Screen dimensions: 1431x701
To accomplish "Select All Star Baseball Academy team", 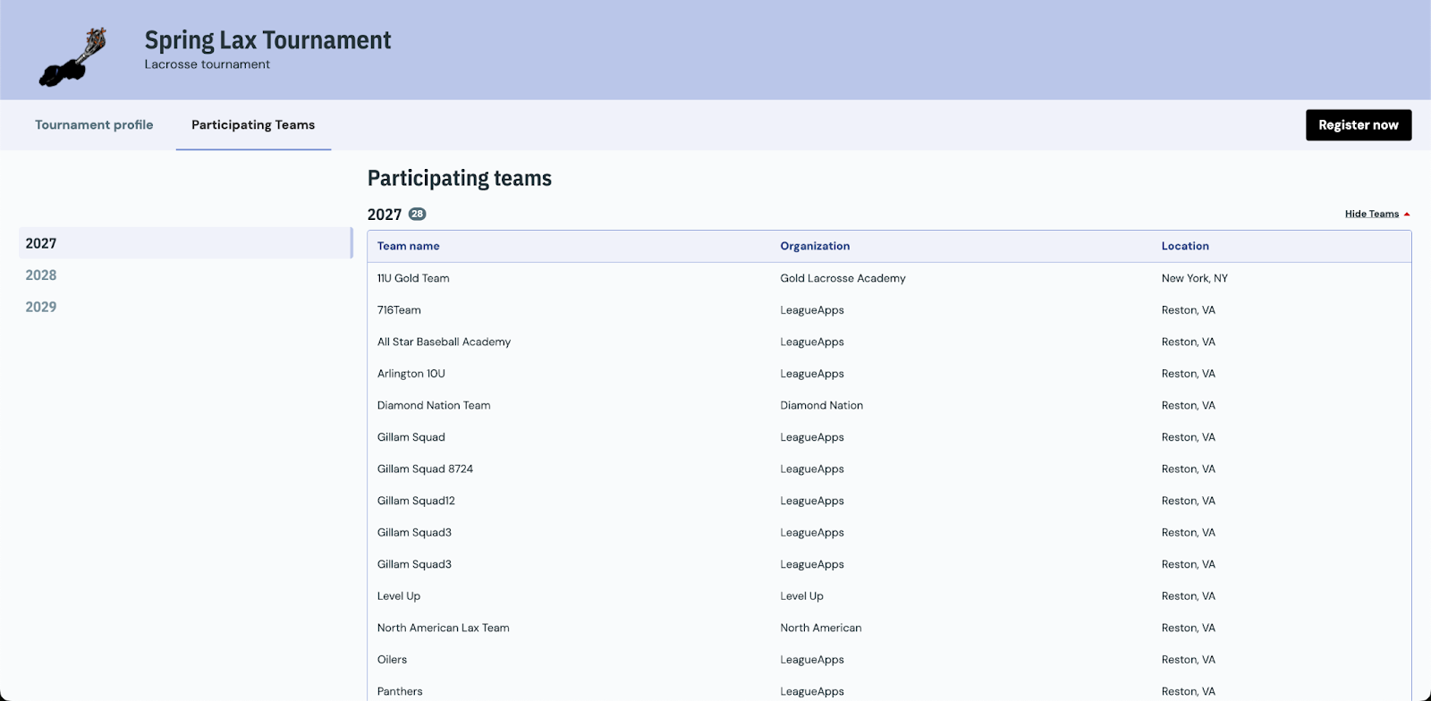I will pyautogui.click(x=444, y=342).
